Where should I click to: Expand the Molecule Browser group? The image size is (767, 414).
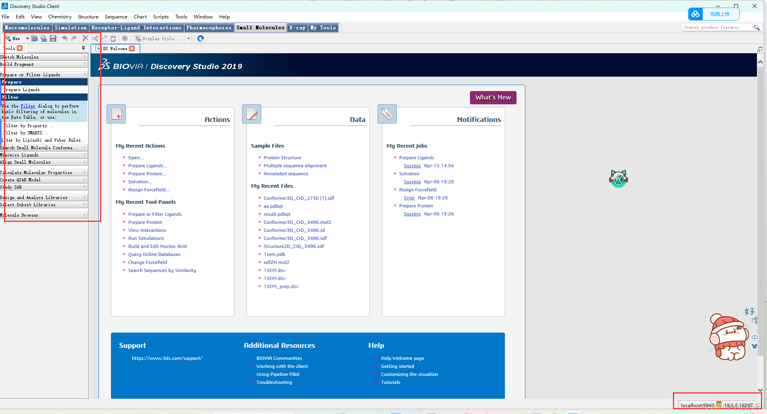[43, 215]
